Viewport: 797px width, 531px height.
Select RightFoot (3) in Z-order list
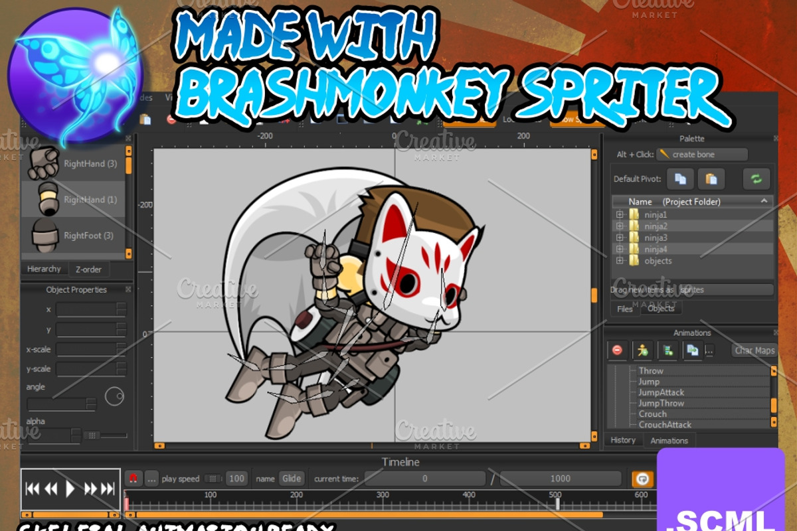pyautogui.click(x=73, y=235)
